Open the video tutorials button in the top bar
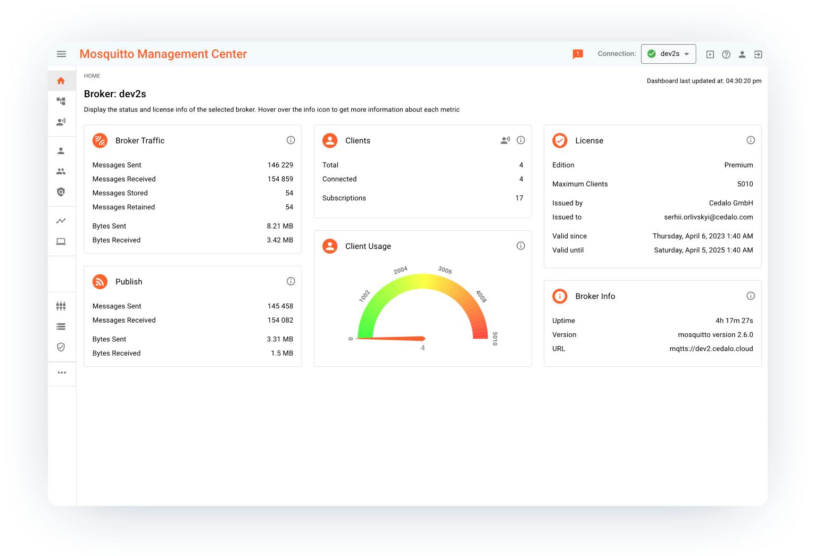Viewport: 814px width, 556px height. (x=710, y=54)
